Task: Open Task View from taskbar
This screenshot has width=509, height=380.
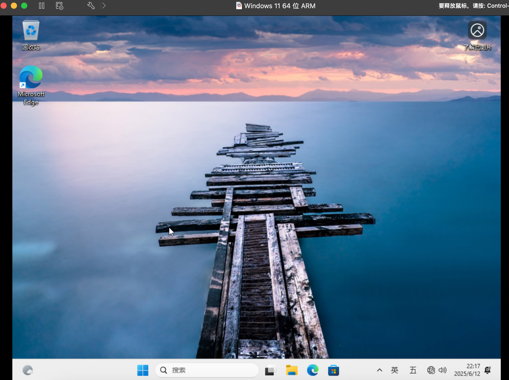Action: 270,370
